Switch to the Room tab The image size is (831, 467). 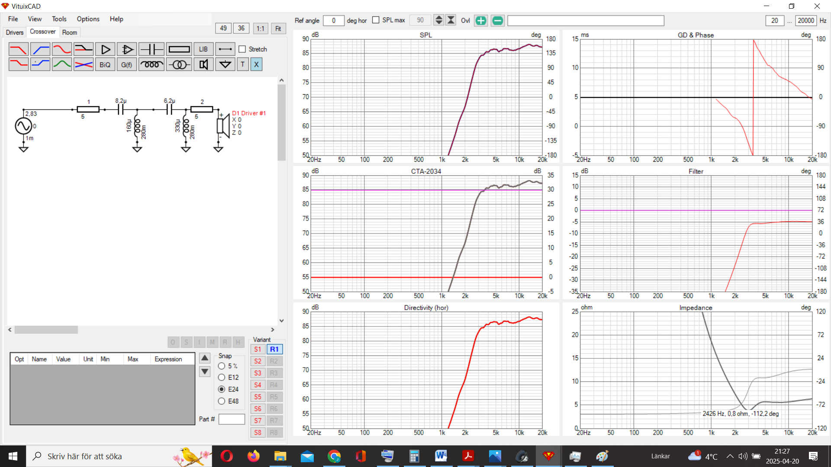(70, 32)
